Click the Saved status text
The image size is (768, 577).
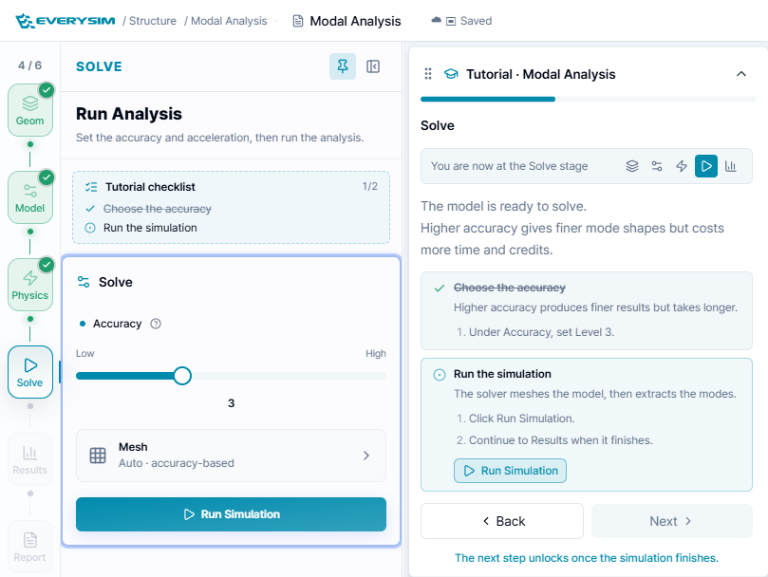[476, 21]
